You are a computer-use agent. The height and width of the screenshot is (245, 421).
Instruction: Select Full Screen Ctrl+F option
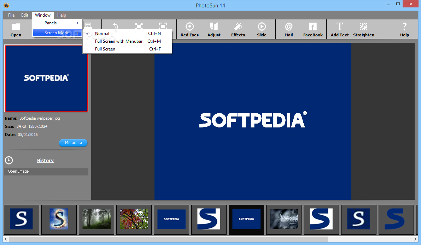[128, 49]
